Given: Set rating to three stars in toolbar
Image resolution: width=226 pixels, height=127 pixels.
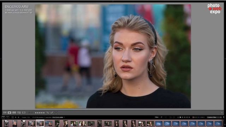Looking at the screenshot, I should pos(40,113).
